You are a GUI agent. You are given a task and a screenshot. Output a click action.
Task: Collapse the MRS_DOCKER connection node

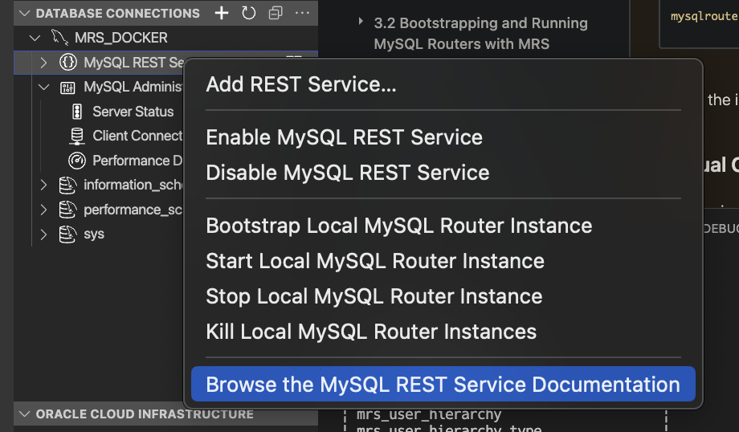pyautogui.click(x=34, y=38)
